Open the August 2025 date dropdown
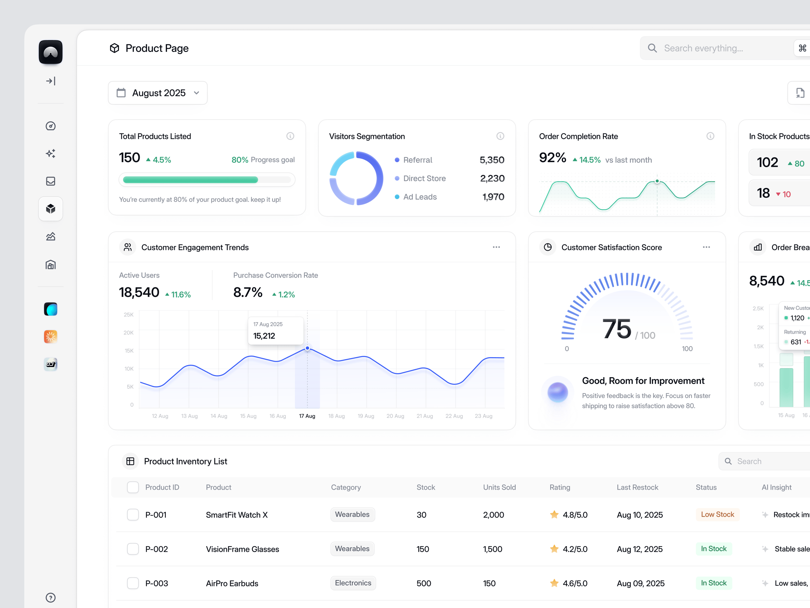810x608 pixels. pos(158,93)
